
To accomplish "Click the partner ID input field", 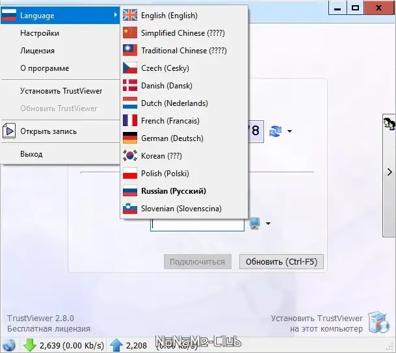I will 197,225.
